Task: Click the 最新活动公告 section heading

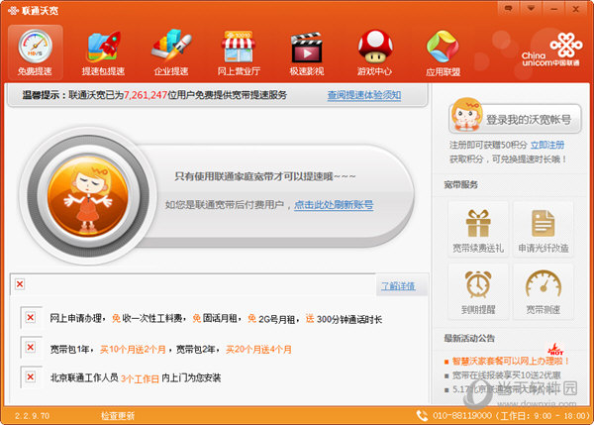Action: tap(469, 338)
